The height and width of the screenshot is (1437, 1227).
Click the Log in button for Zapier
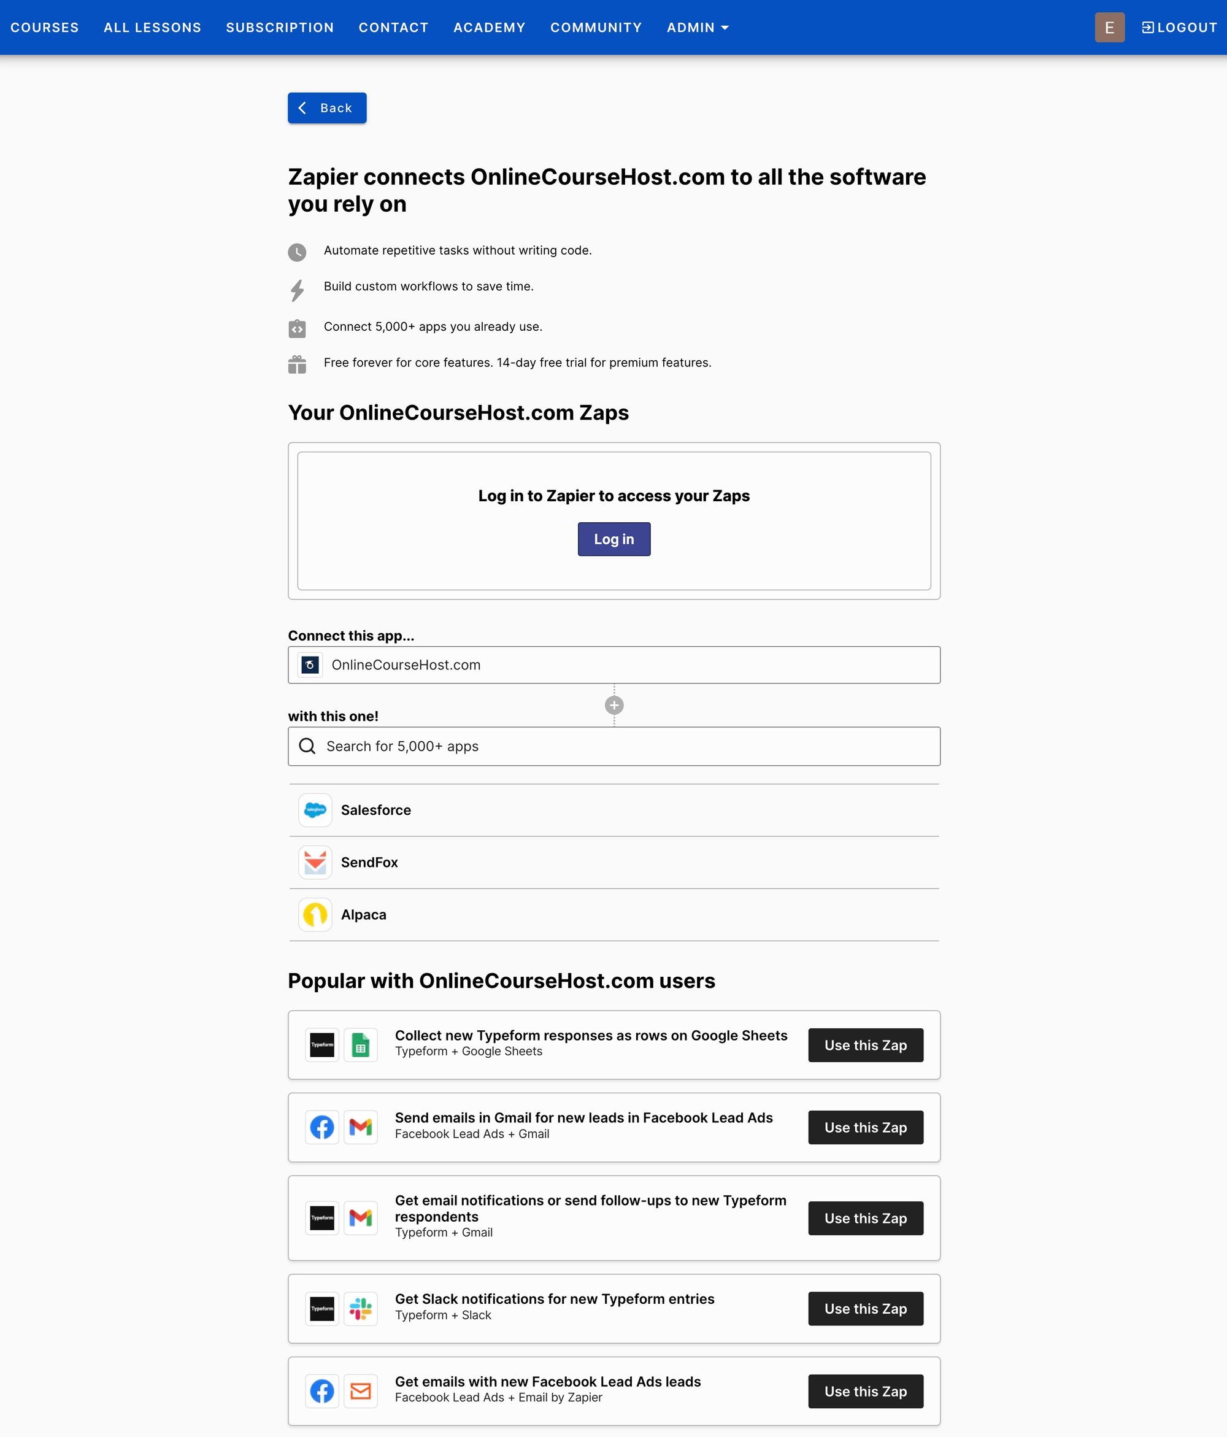[x=613, y=538]
